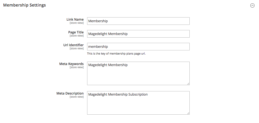Image resolution: width=259 pixels, height=123 pixels.
Task: Click the Url Identifier help note text
Action: (x=116, y=54)
